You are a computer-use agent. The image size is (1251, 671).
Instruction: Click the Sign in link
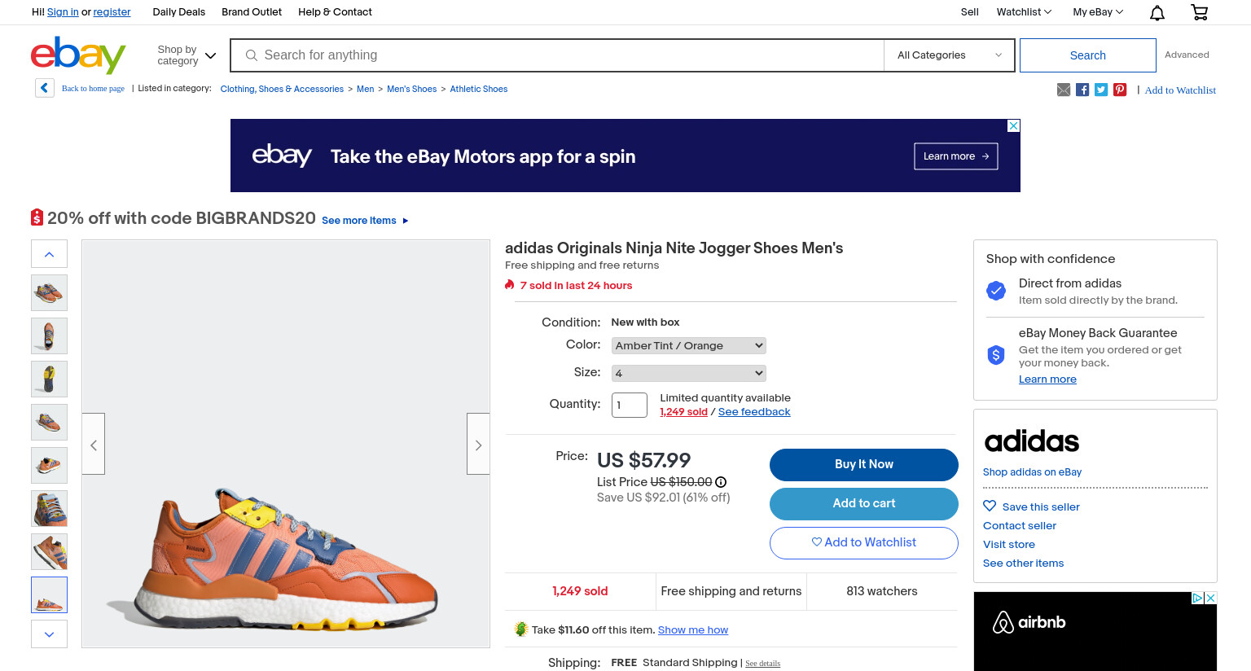63,12
